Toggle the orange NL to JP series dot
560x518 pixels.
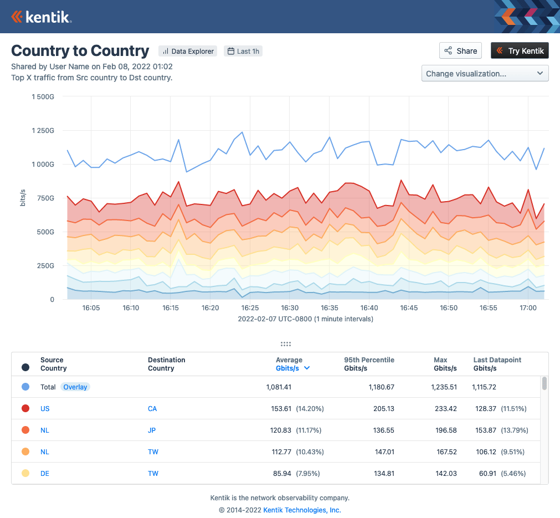coord(24,430)
